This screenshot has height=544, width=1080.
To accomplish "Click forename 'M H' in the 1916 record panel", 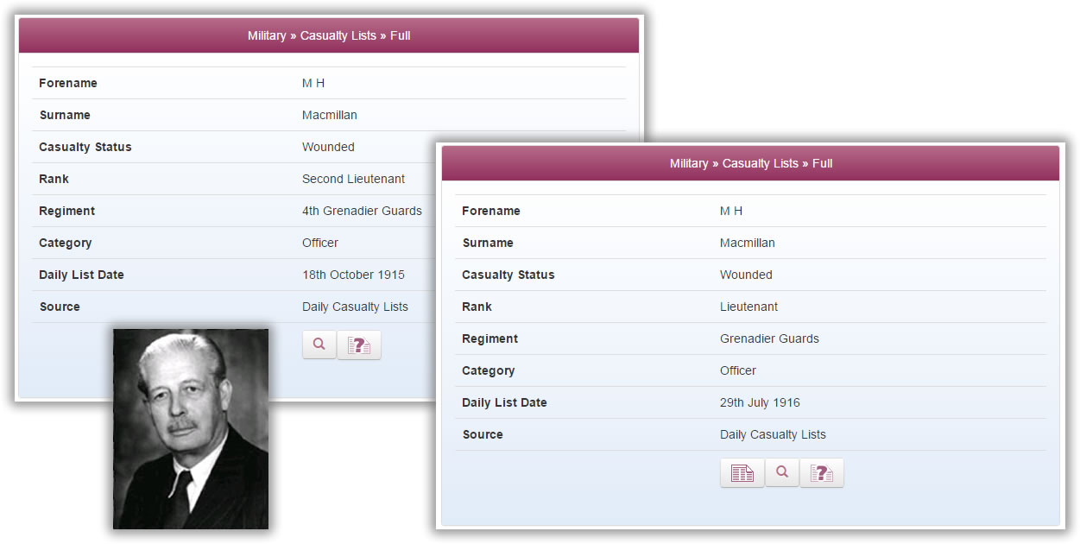I will (x=731, y=211).
